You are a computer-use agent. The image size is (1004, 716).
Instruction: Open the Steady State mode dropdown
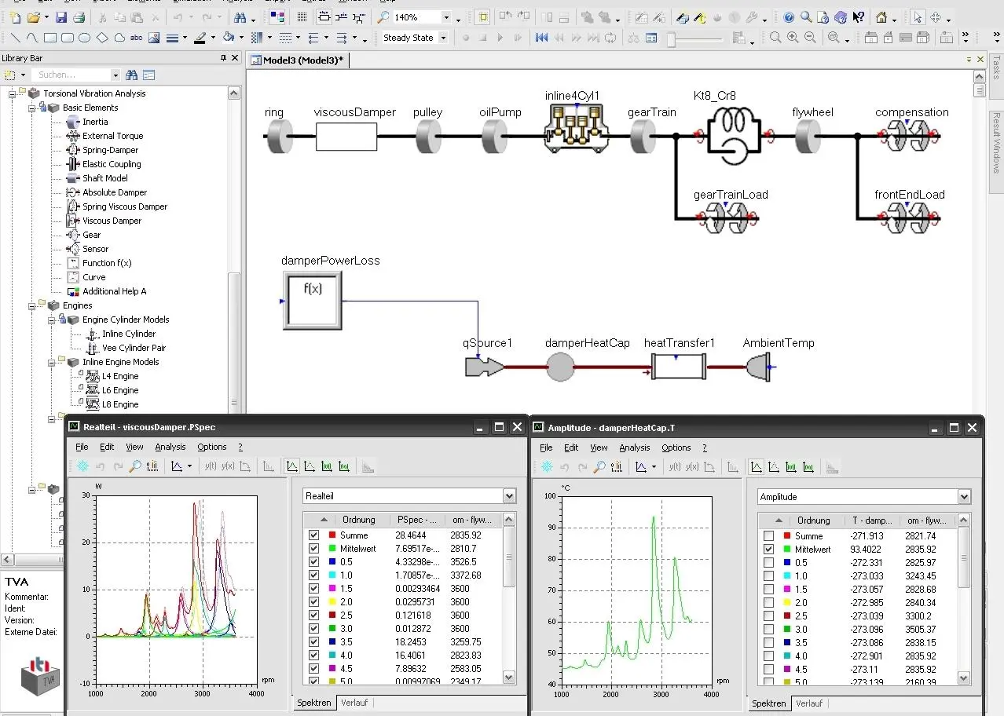443,37
